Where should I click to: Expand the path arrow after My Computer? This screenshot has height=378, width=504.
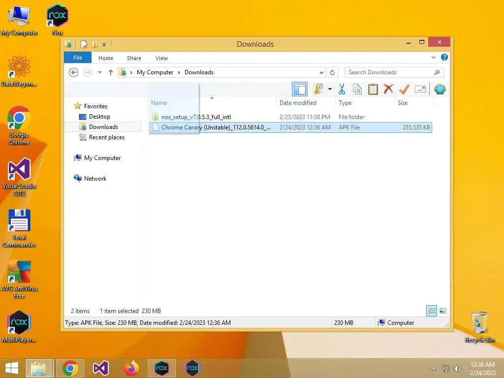[x=179, y=72]
